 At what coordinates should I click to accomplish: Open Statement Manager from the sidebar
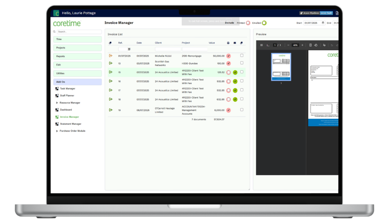70,124
